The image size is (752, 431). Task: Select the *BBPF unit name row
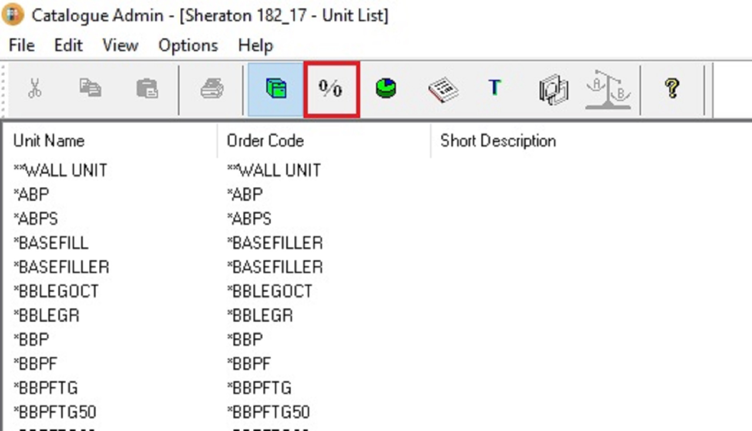[36, 364]
